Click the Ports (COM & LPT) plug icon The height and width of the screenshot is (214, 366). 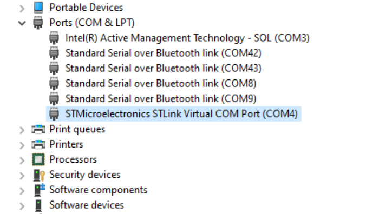(x=38, y=23)
